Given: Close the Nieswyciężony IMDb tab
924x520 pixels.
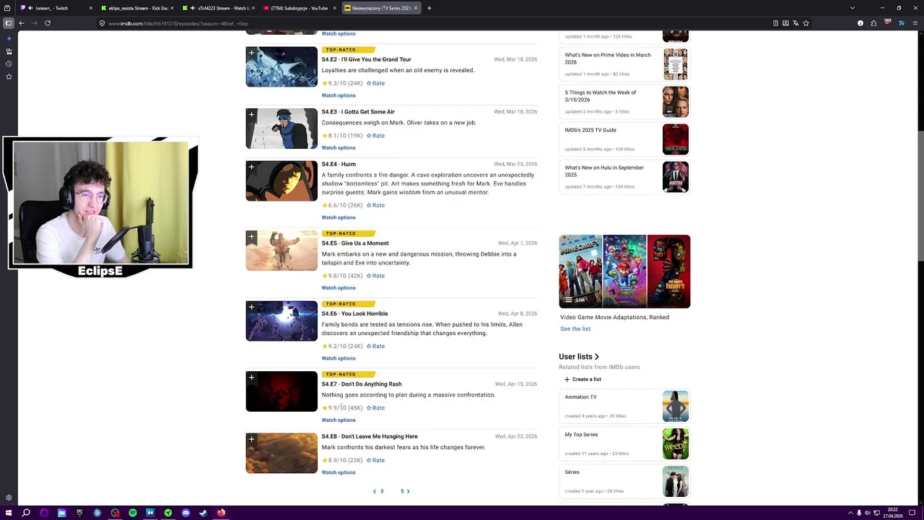Looking at the screenshot, I should [416, 8].
